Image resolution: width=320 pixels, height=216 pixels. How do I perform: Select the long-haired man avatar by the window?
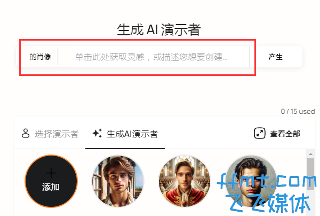(118, 181)
